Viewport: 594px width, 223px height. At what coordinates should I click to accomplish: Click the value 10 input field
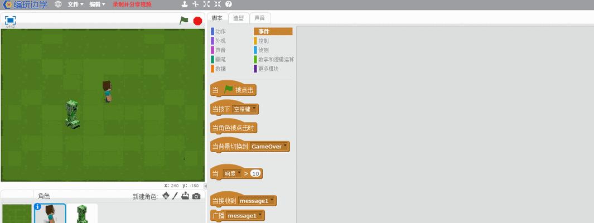(255, 173)
